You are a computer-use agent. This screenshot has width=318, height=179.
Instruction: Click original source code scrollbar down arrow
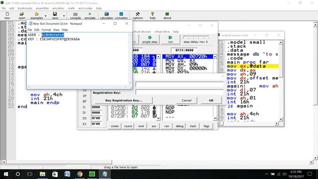(281, 119)
